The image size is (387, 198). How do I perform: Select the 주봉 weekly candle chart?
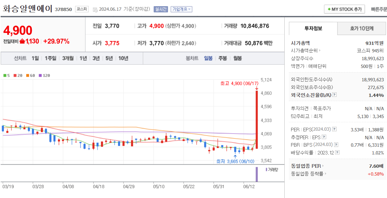(x=223, y=59)
